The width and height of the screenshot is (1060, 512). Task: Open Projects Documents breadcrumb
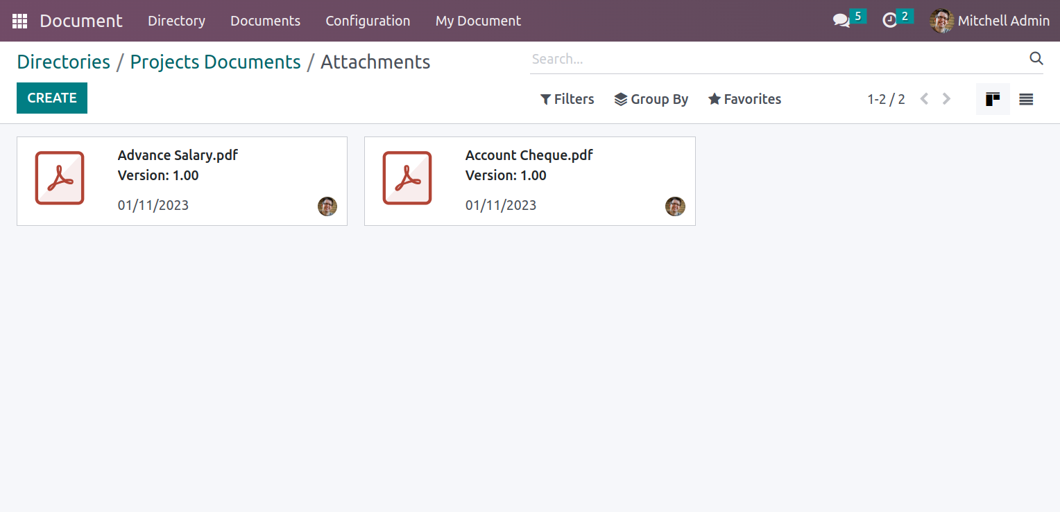216,62
